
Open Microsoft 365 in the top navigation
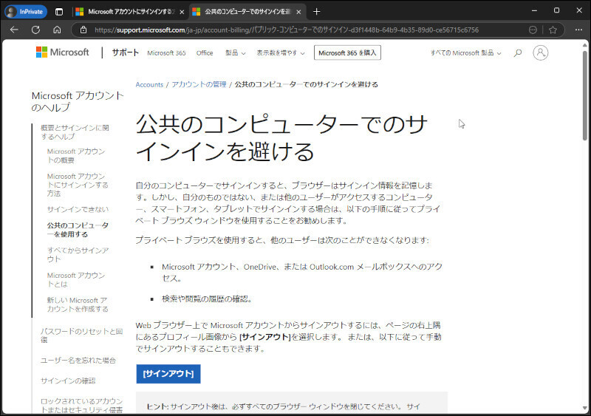[x=167, y=52]
